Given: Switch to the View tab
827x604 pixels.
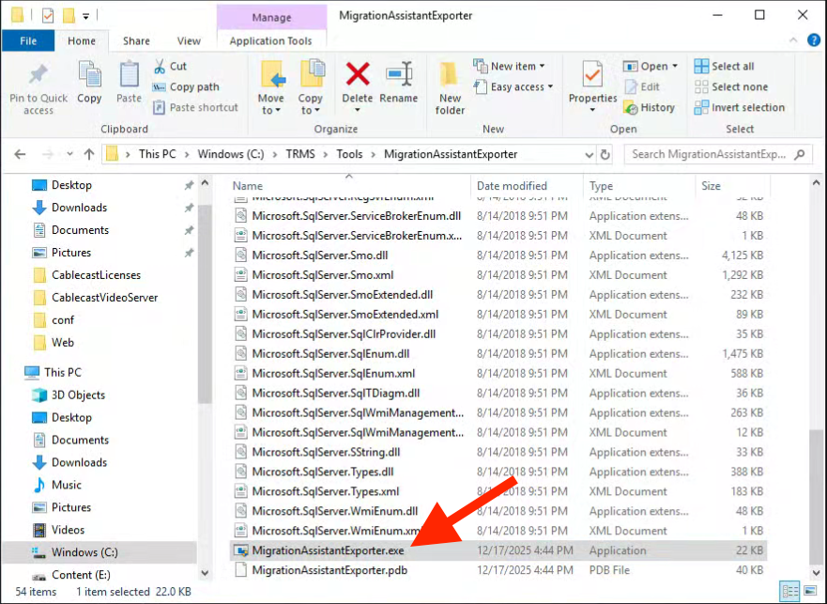Looking at the screenshot, I should pos(188,41).
